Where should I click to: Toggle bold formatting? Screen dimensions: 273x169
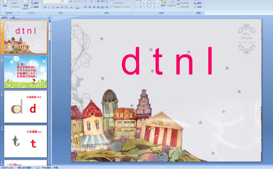click(45, 7)
